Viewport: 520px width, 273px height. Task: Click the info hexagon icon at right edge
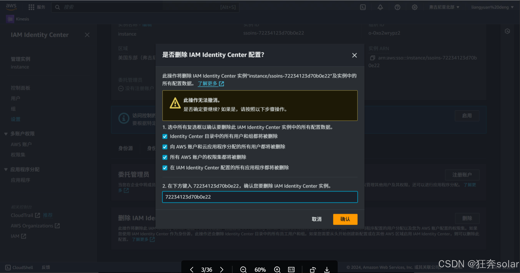(x=507, y=31)
